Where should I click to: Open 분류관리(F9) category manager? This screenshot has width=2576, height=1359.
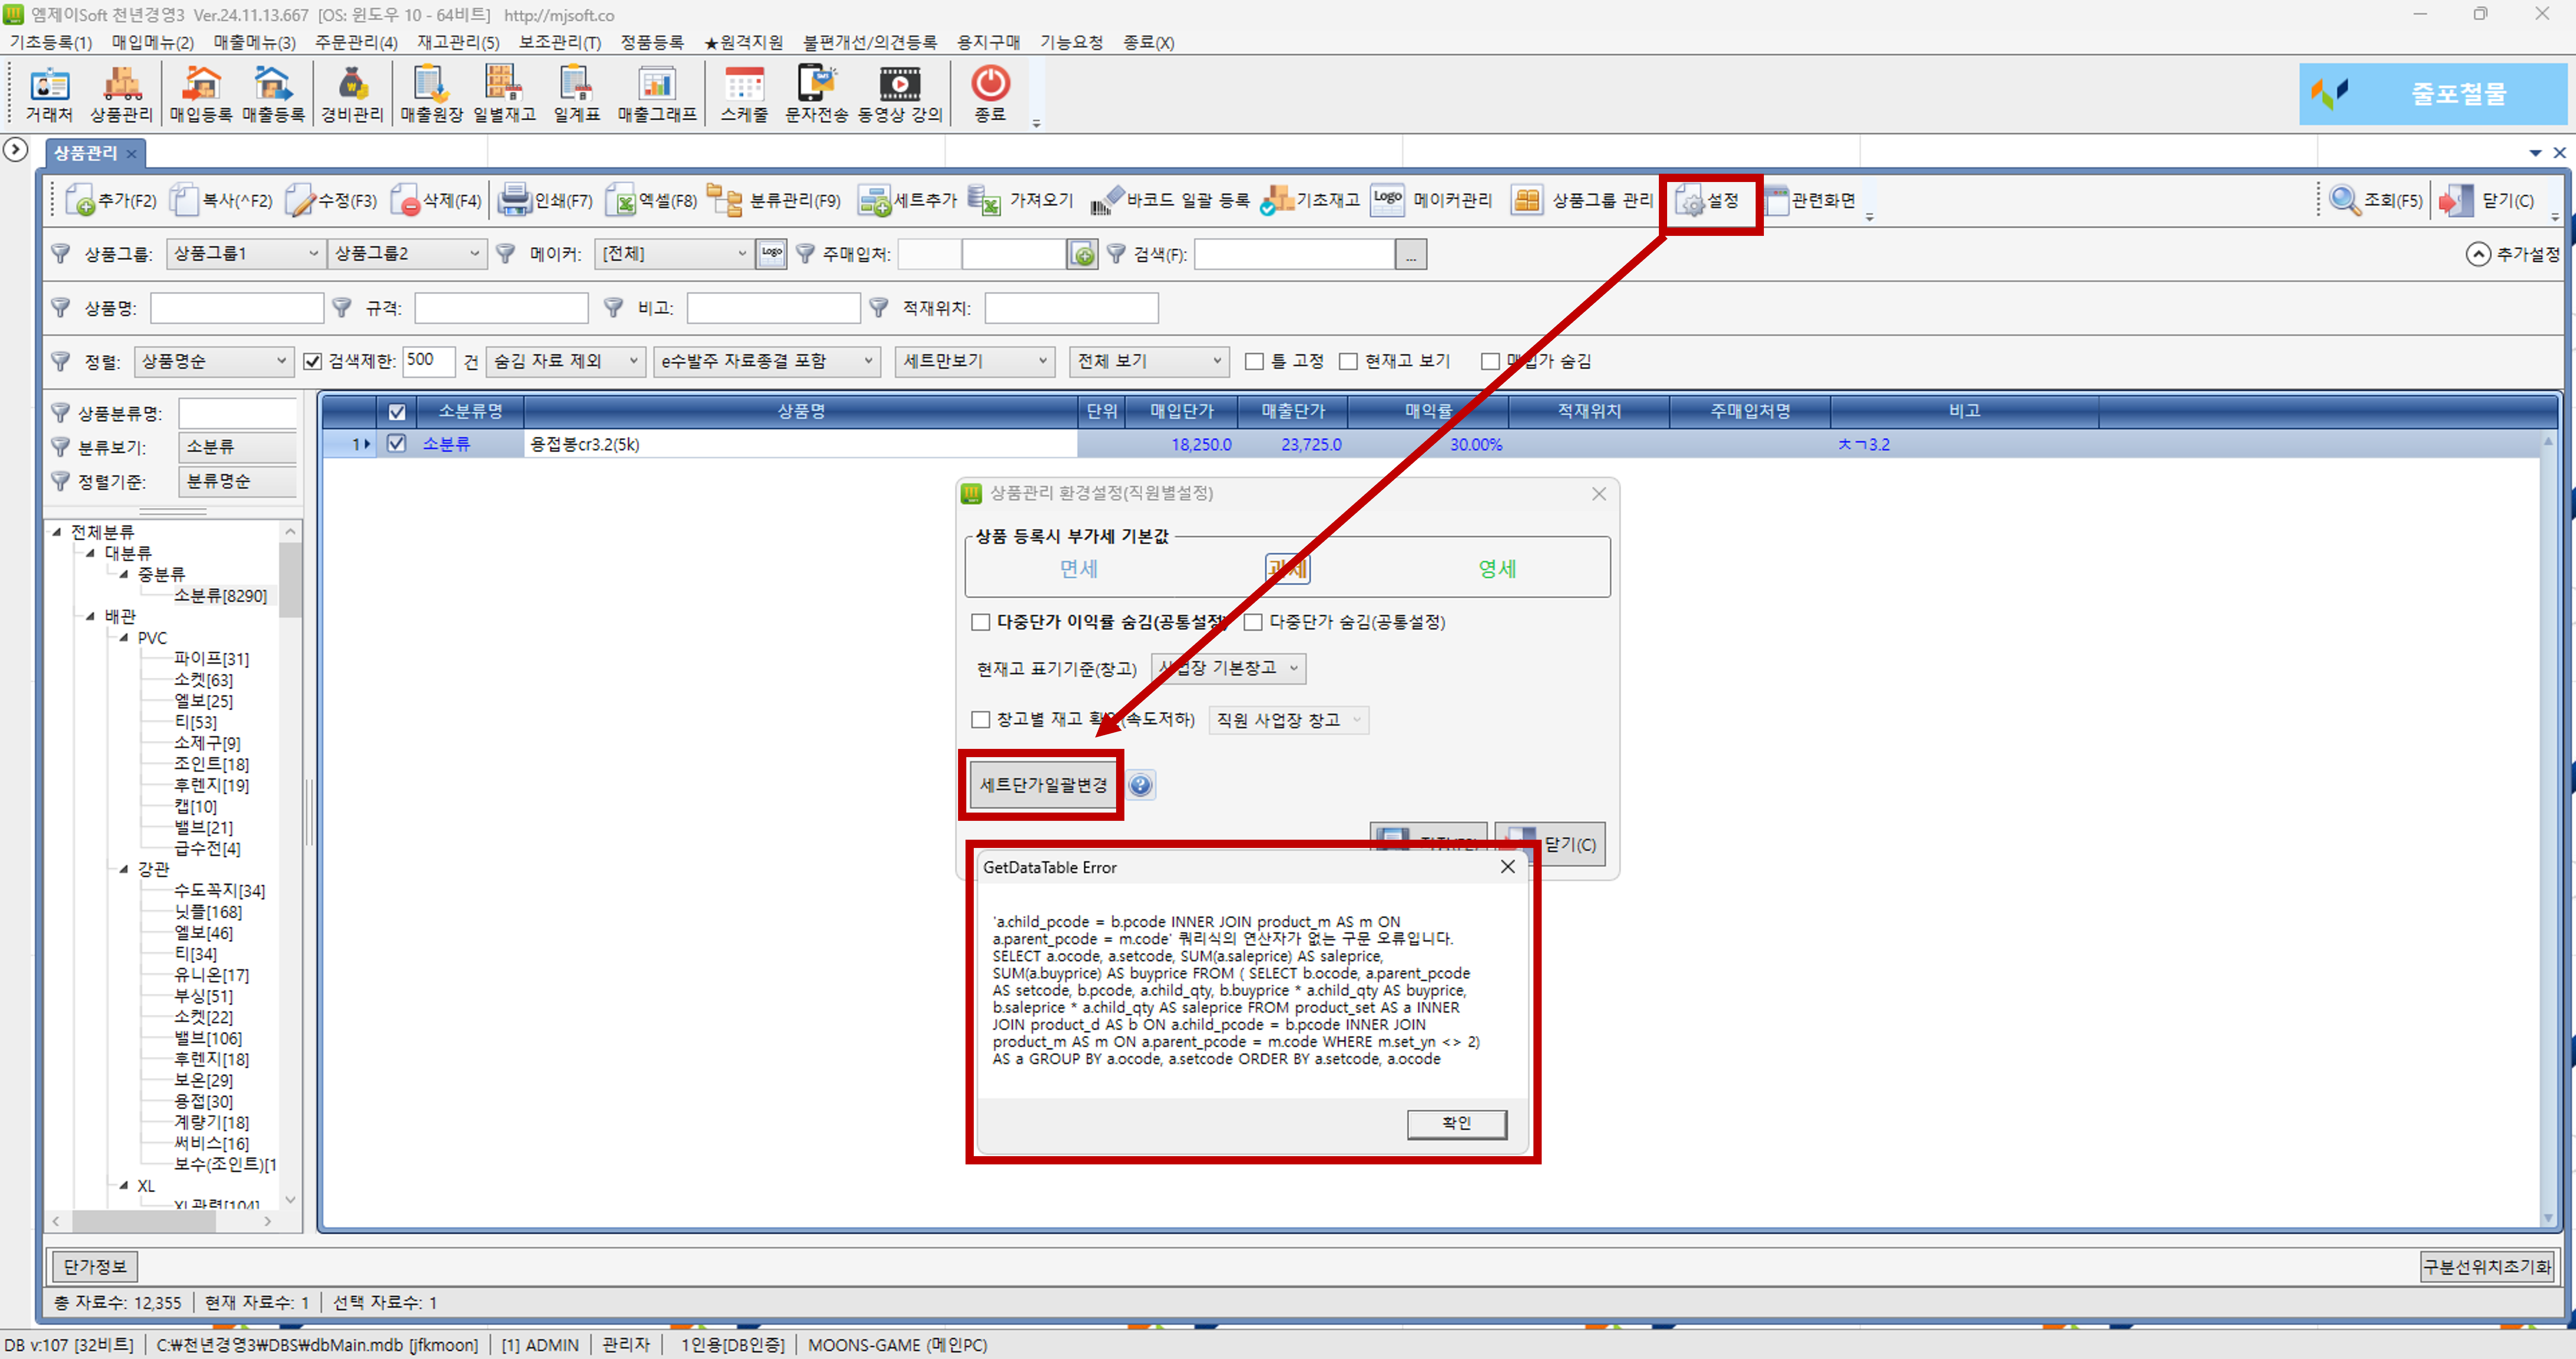point(774,201)
